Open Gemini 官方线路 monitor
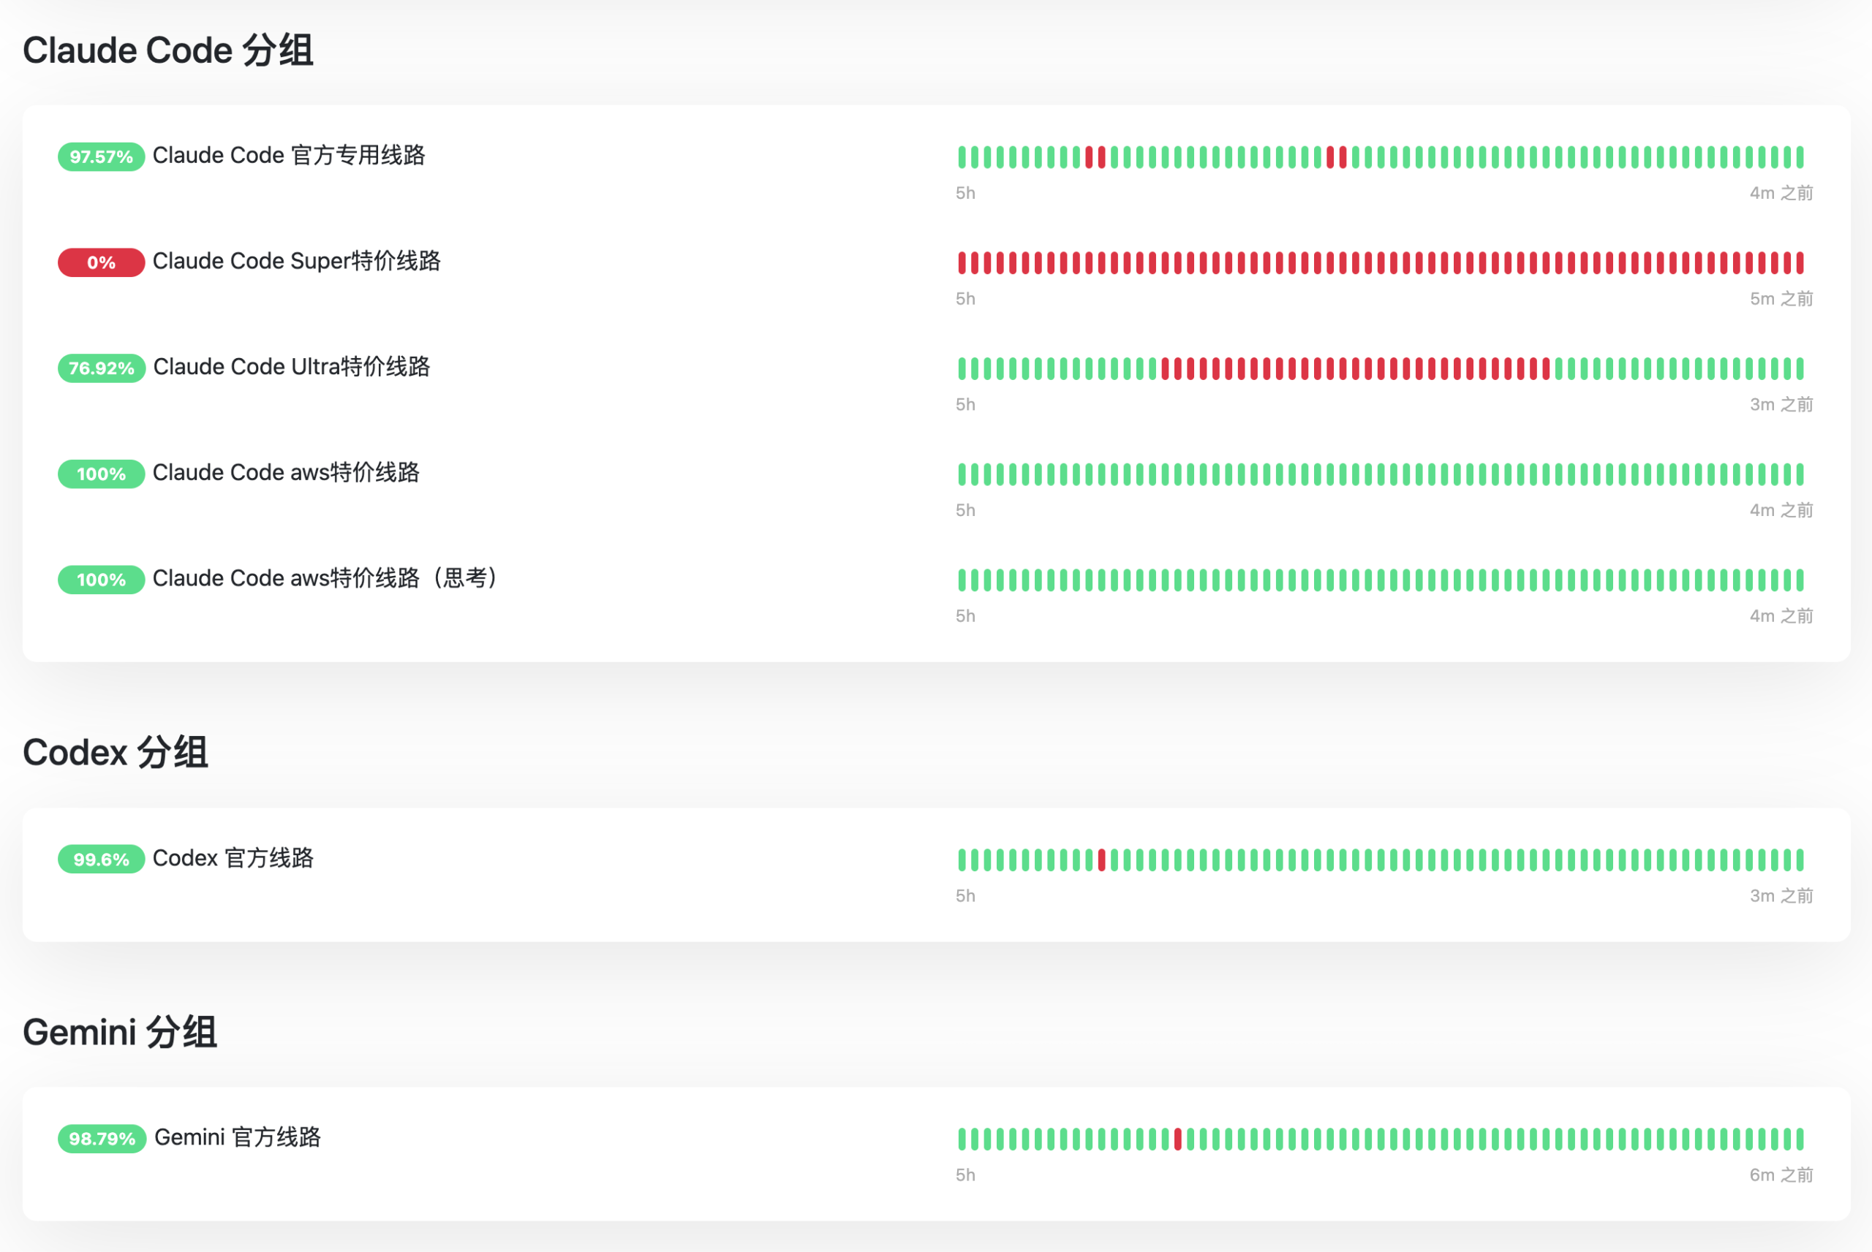The height and width of the screenshot is (1252, 1872). [237, 1138]
